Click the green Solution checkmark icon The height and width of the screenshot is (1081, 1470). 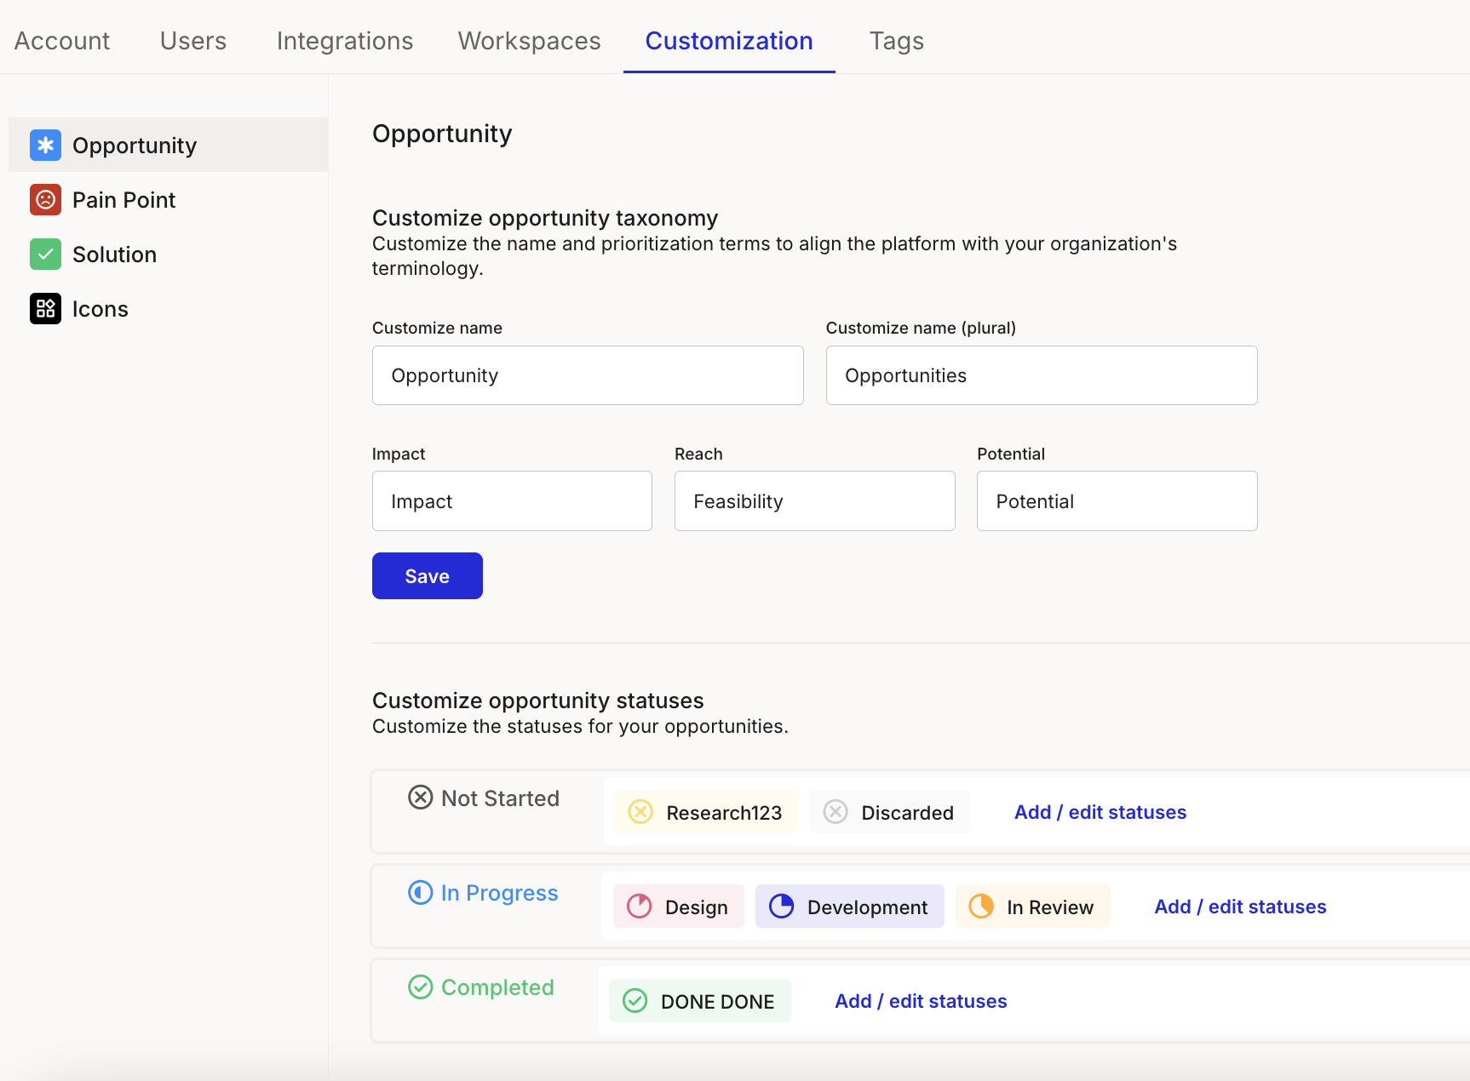45,255
